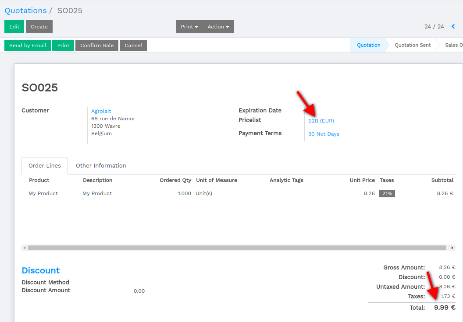Open customer Agrolait link
This screenshot has width=463, height=322.
101,111
